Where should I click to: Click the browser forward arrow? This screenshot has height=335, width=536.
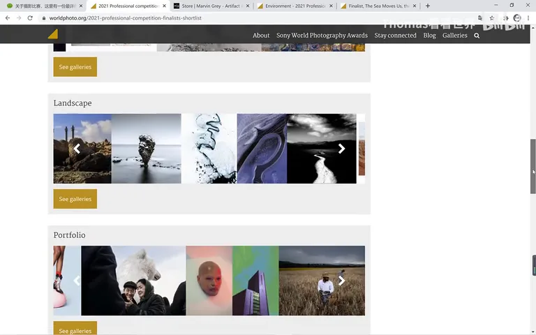tap(19, 18)
